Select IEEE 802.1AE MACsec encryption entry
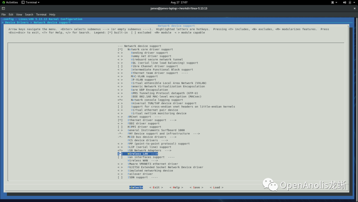The image size is (358, 202). click(166, 97)
